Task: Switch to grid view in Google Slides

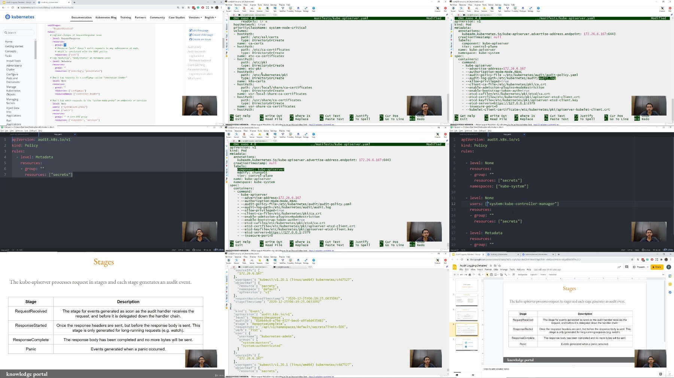Action: click(473, 375)
